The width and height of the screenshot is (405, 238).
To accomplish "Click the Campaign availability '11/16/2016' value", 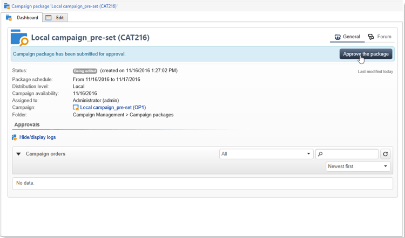I will click(x=85, y=94).
